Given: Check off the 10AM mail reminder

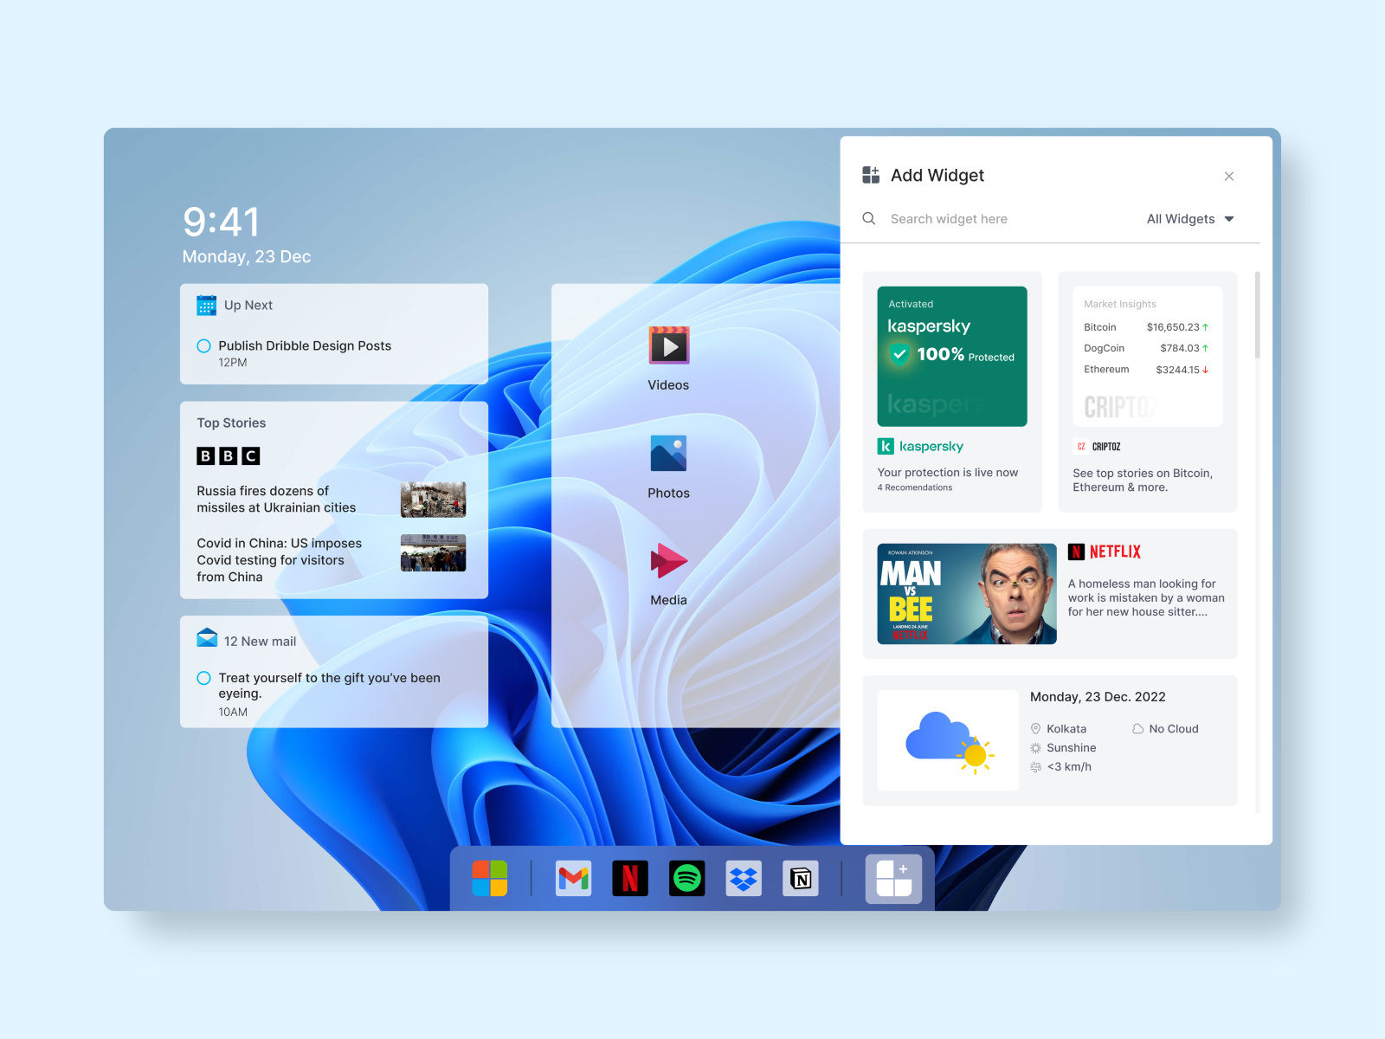Looking at the screenshot, I should click(x=203, y=678).
